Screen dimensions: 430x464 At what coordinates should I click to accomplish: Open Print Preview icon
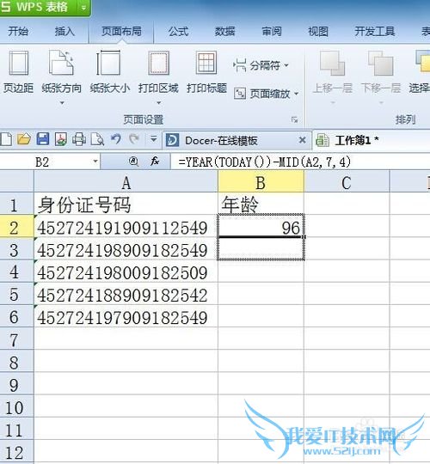coord(97,139)
